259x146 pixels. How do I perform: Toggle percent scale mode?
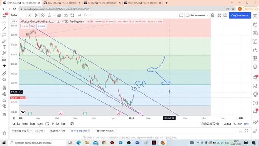pos(234,124)
